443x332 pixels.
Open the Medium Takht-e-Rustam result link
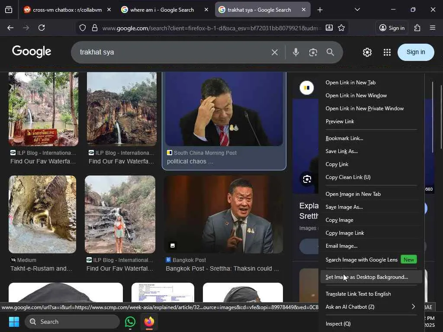pos(41,265)
